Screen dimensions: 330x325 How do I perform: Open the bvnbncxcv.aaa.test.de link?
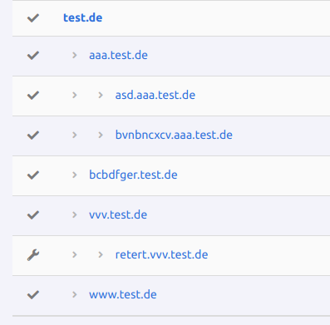(174, 135)
